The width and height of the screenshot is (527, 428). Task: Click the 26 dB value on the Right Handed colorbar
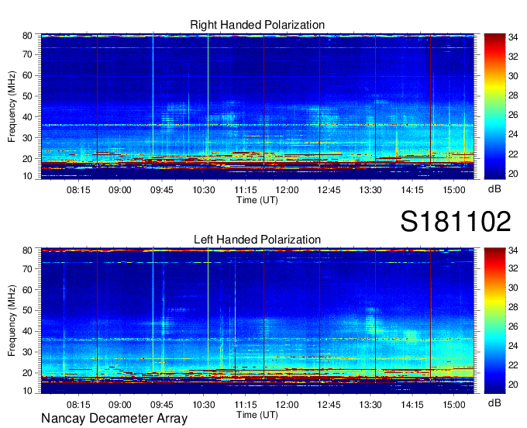pyautogui.click(x=513, y=116)
